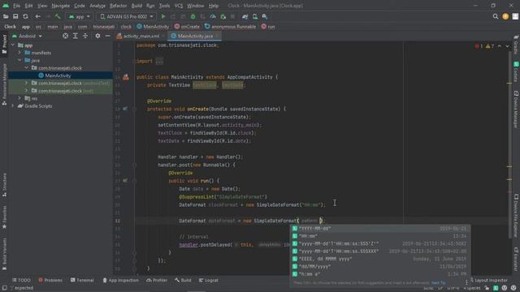Open the Profiler tool window
This screenshot has height=292, width=520.
157,280
